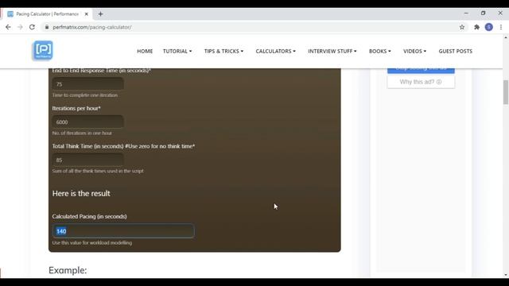The width and height of the screenshot is (509, 286).
Task: Open the GUEST POSTS menu item
Action: pos(456,51)
